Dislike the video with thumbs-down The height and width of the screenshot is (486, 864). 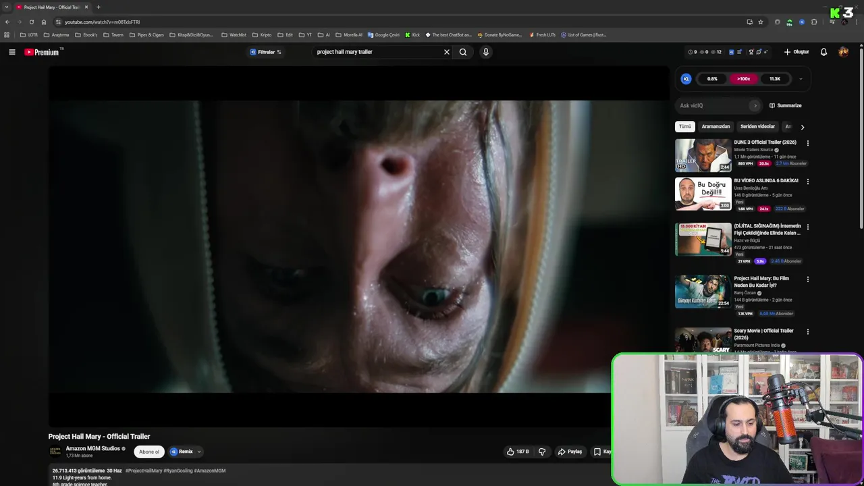[x=542, y=452]
